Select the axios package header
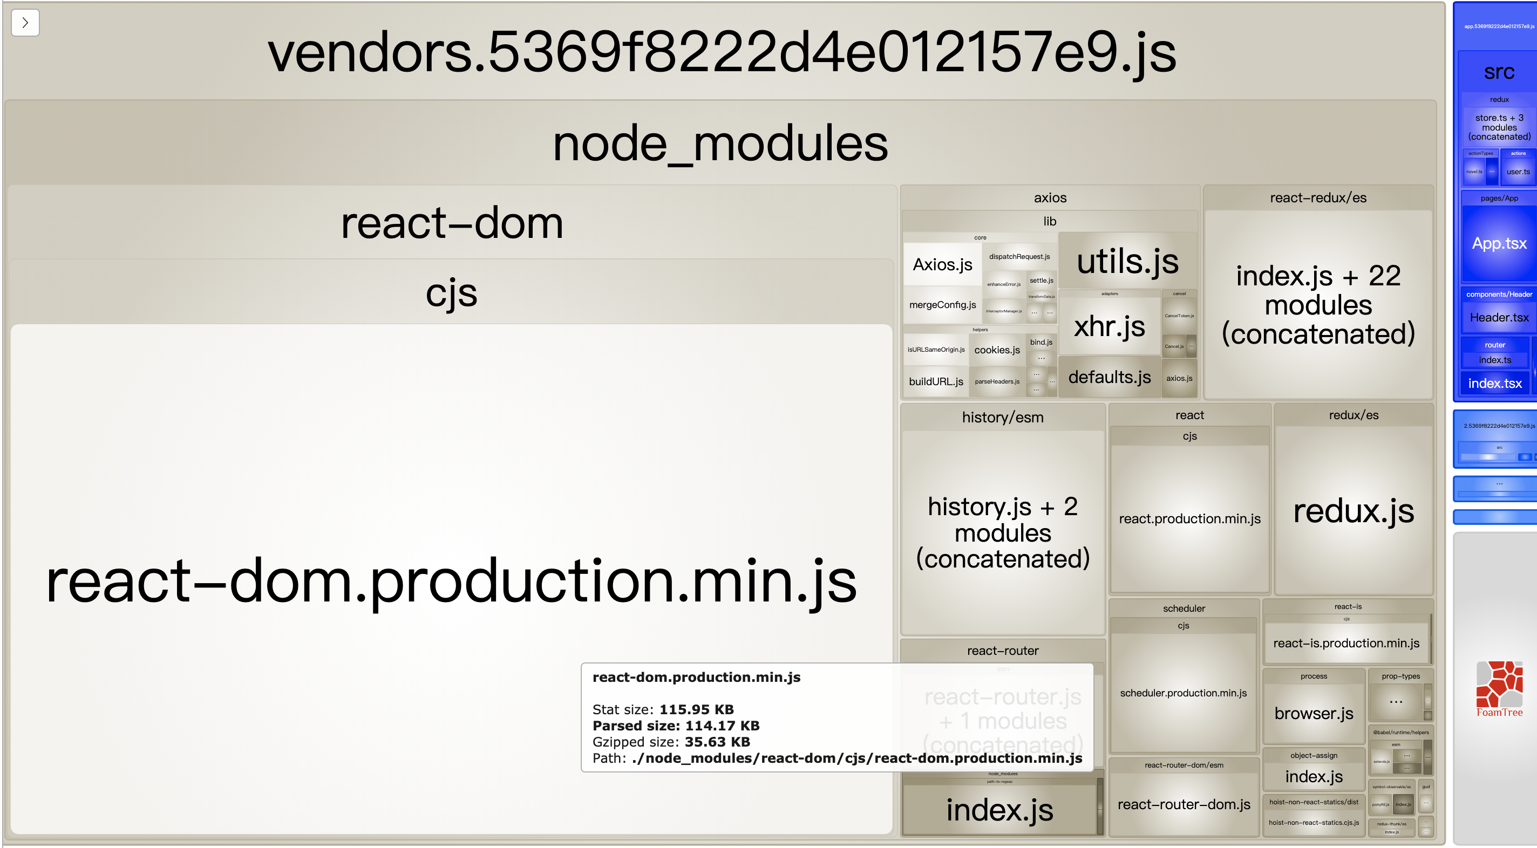 (x=1050, y=197)
